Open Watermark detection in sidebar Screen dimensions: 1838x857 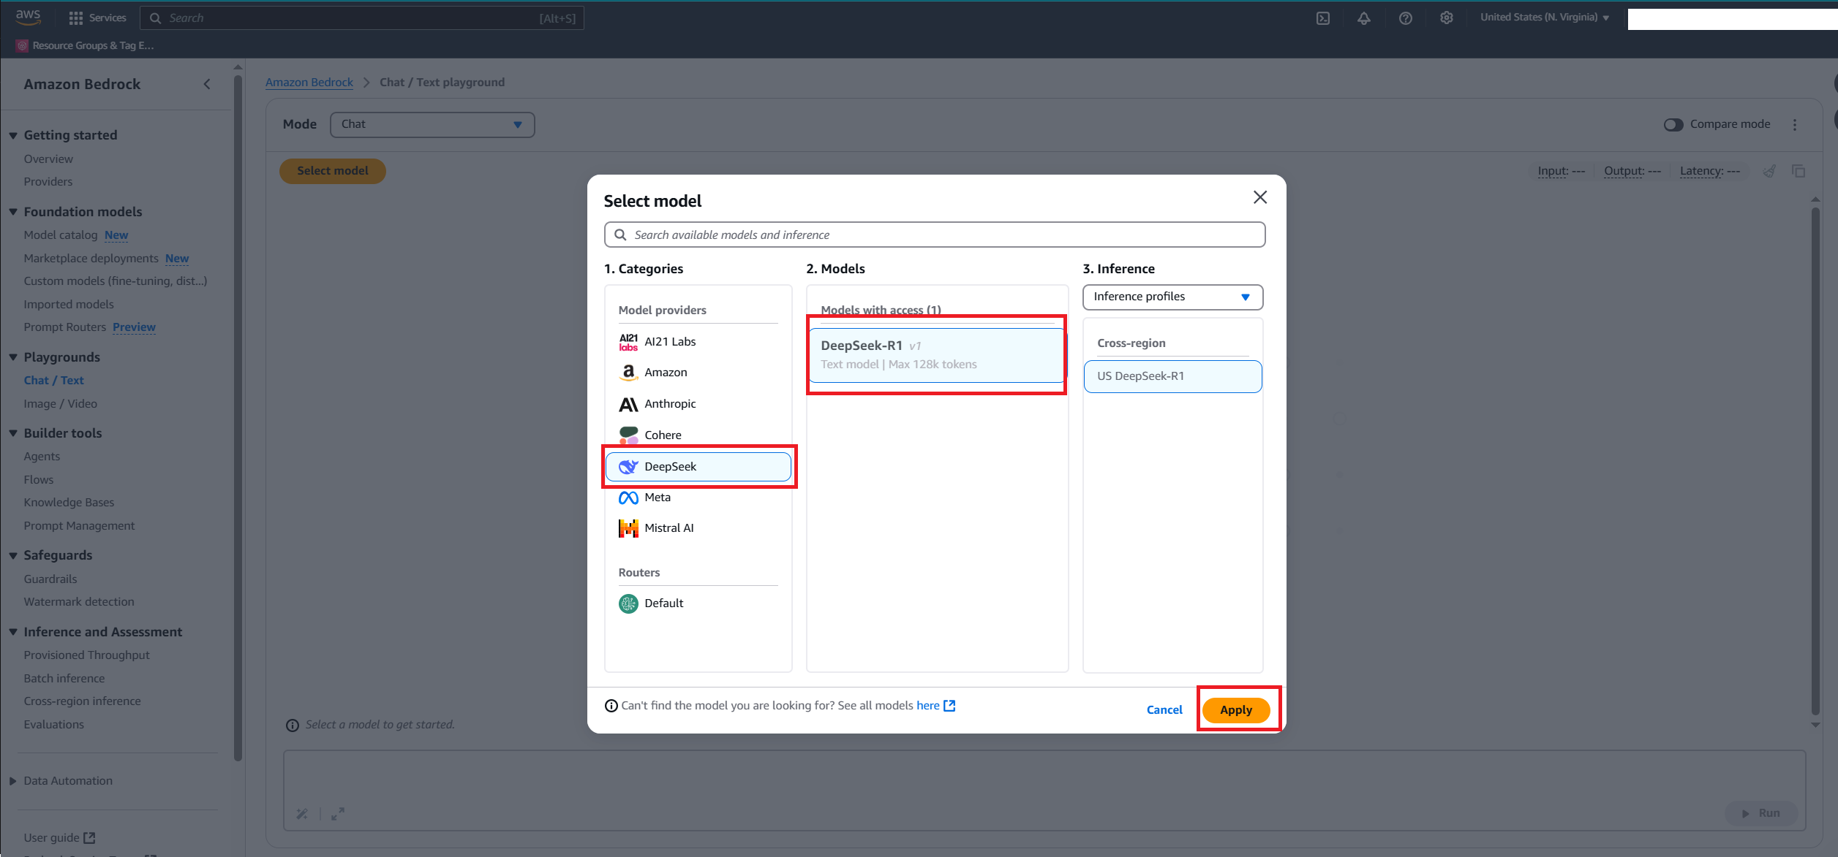[x=79, y=602]
